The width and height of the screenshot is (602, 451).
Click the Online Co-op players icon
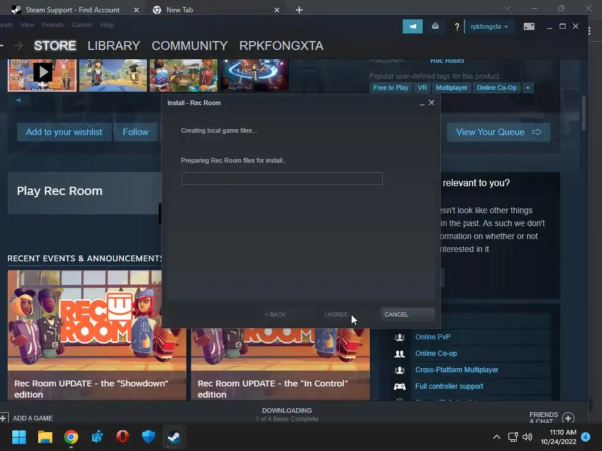400,354
